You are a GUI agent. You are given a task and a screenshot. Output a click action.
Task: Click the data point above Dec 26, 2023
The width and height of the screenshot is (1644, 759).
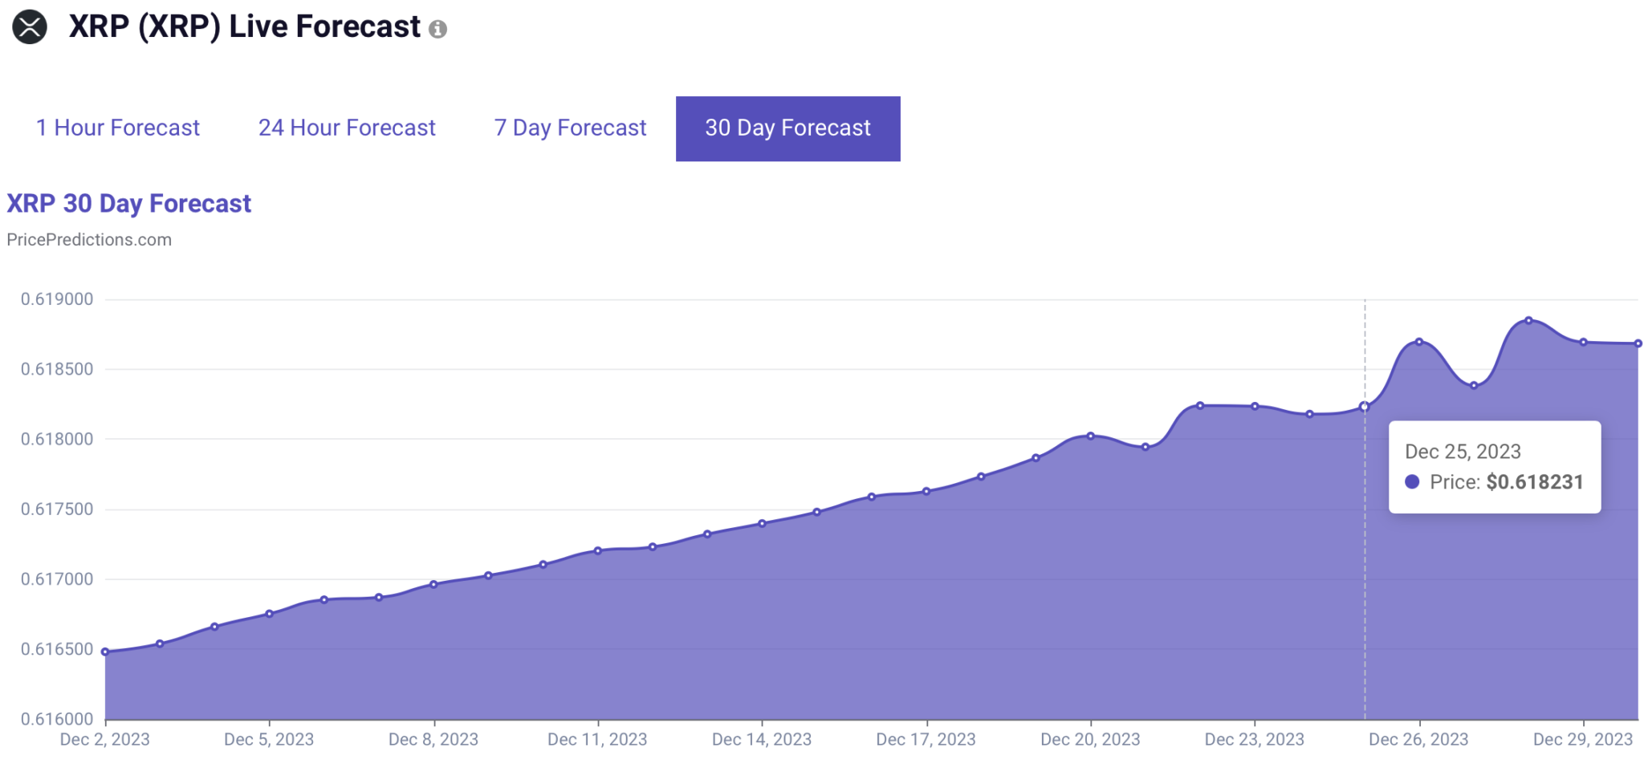pyautogui.click(x=1419, y=342)
